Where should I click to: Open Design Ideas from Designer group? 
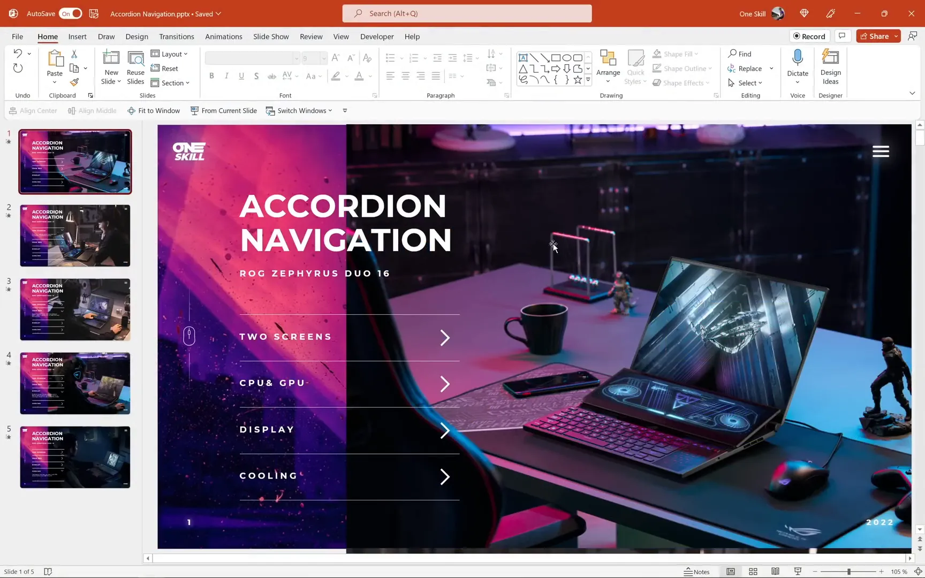click(830, 67)
